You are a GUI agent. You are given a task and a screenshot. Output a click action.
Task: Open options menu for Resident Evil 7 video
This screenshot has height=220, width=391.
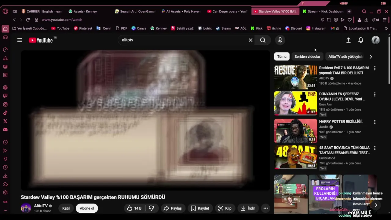point(375,68)
